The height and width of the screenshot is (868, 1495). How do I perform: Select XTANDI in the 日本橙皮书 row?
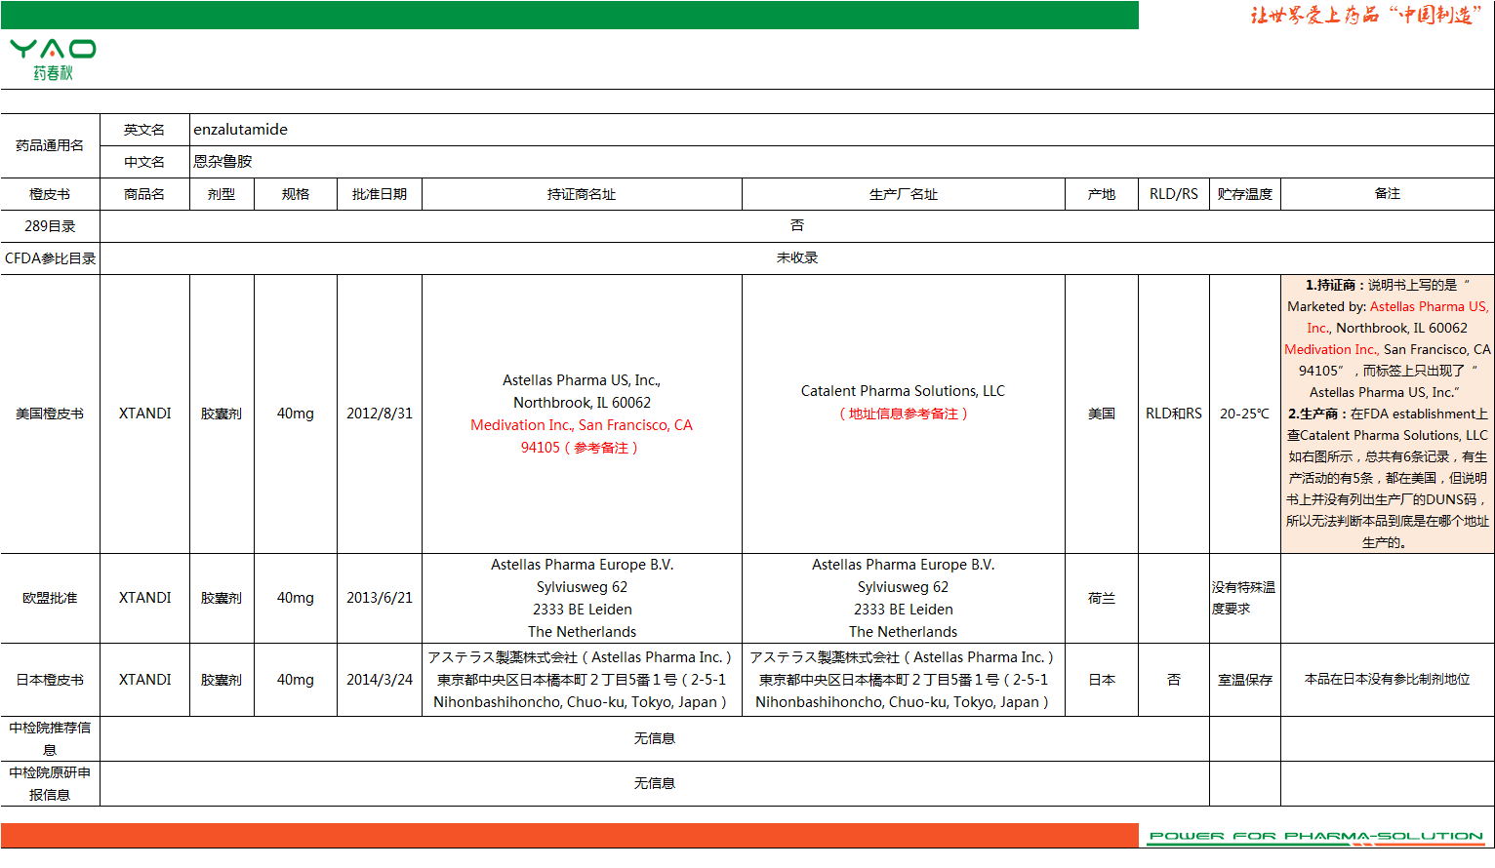click(144, 680)
